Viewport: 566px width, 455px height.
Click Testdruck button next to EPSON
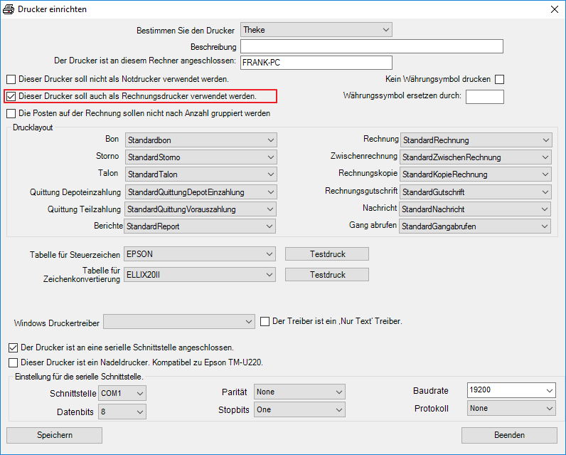click(327, 254)
